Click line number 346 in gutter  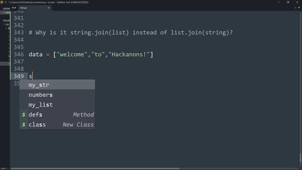point(18,54)
